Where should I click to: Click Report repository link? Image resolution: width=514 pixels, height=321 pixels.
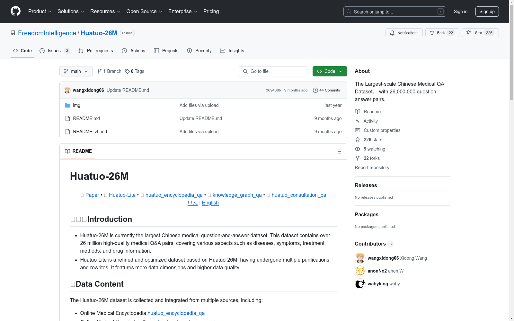[x=372, y=168]
